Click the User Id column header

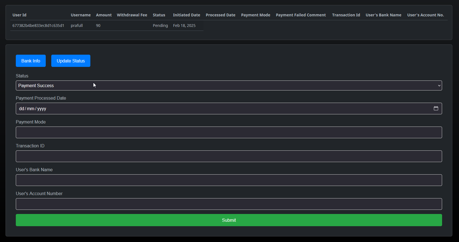pos(19,15)
